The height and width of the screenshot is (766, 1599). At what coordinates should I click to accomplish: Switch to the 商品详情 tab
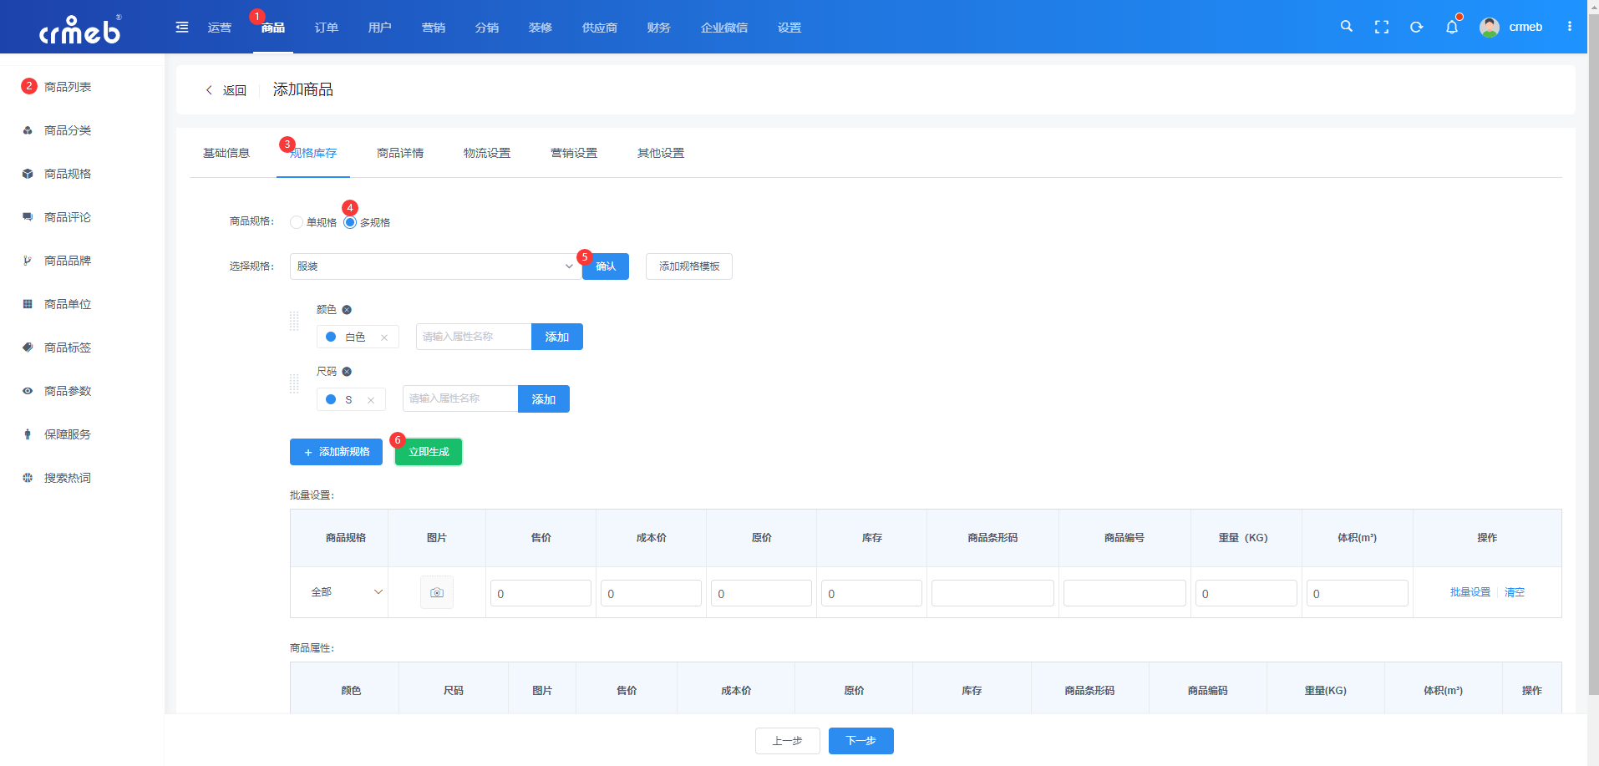click(400, 153)
